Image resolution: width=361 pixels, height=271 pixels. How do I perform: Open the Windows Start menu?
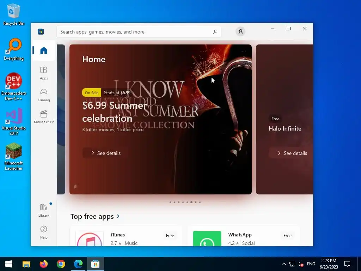tap(8, 264)
